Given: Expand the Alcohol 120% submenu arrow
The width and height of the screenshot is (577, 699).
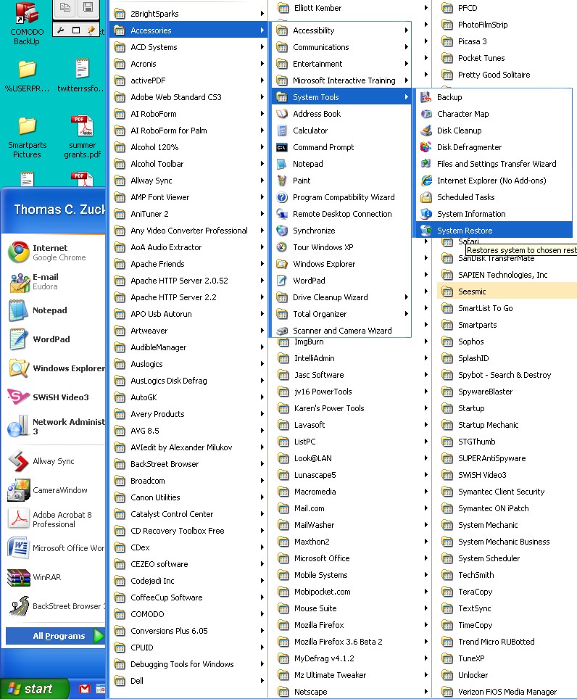Looking at the screenshot, I should pos(262,147).
